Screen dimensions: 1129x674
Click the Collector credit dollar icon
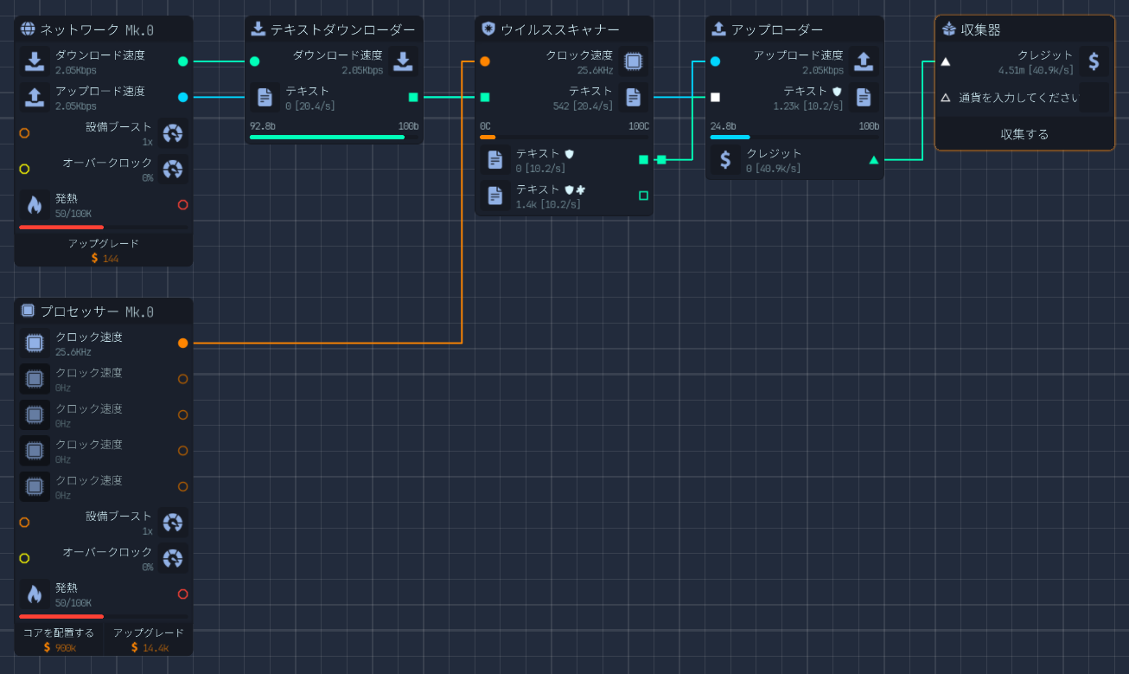(1094, 61)
